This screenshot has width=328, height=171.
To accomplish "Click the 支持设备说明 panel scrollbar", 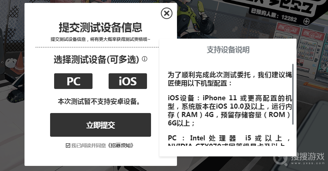I will [x=293, y=94].
